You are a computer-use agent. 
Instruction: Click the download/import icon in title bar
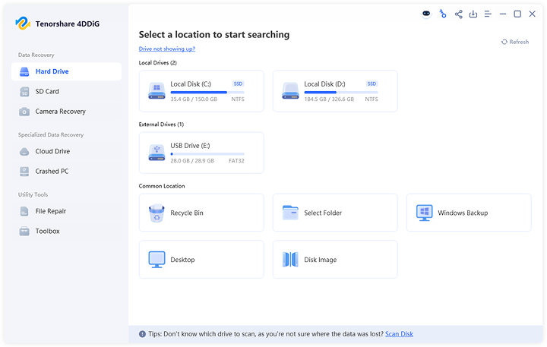473,14
